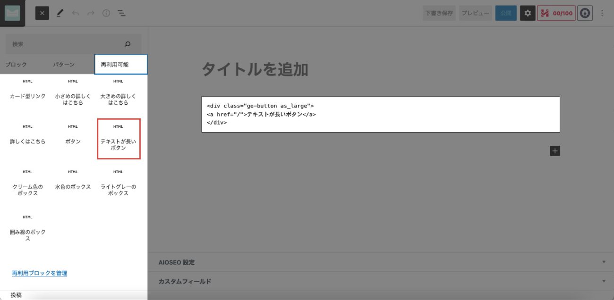The width and height of the screenshot is (614, 300).
Task: Expand the AIOSEO 設定 panel
Action: coord(381,262)
